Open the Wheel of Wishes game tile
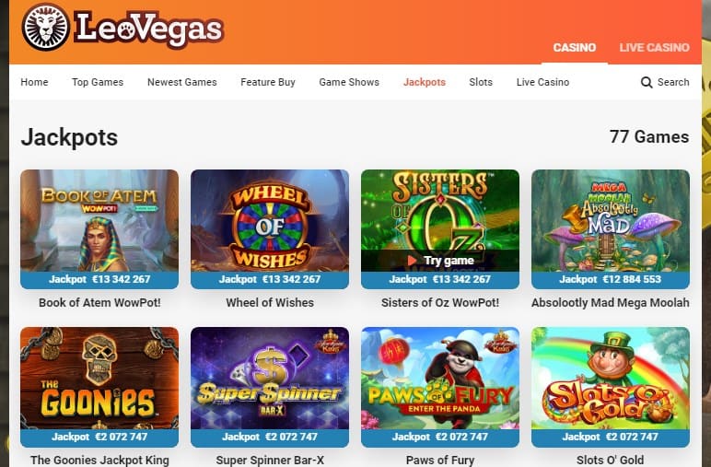The height and width of the screenshot is (467, 711). click(270, 229)
